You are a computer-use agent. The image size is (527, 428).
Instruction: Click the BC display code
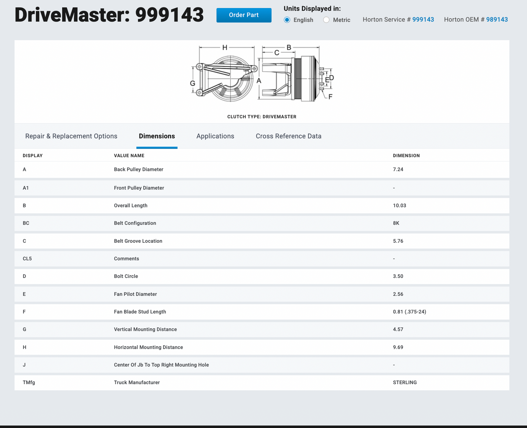26,223
